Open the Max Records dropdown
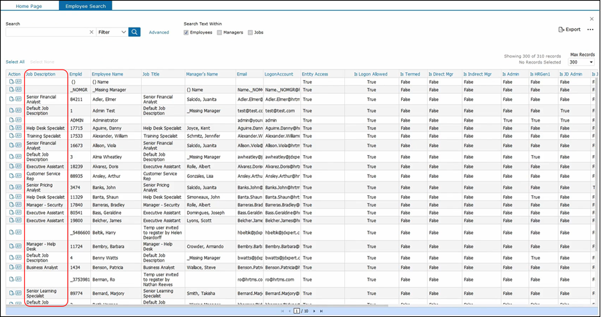The height and width of the screenshot is (317, 601). [582, 62]
